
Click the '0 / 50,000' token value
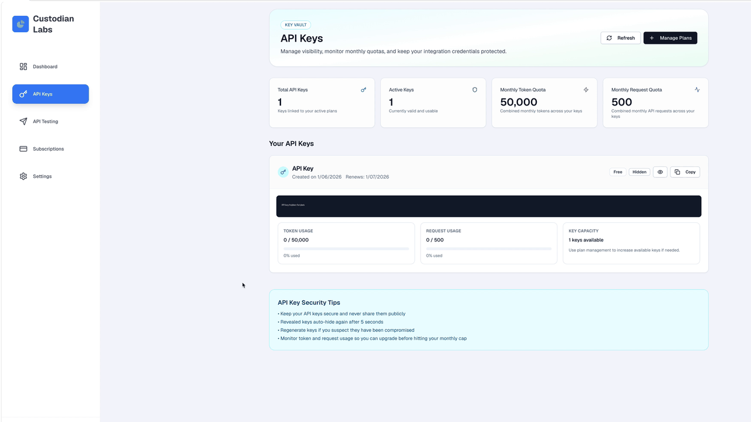point(296,240)
